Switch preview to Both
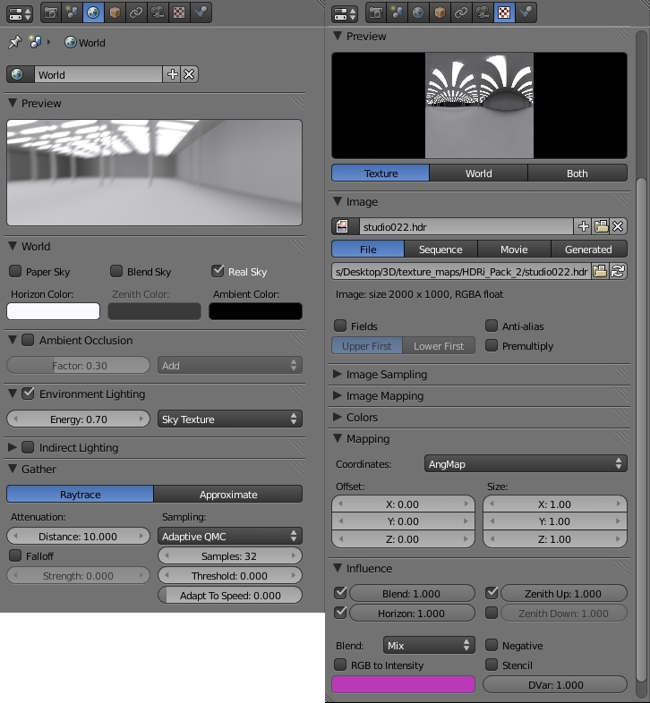Viewport: 650px width, 703px height. tap(577, 173)
